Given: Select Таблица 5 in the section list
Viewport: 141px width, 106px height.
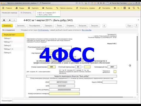Looking at the screenshot, I should (13, 53).
